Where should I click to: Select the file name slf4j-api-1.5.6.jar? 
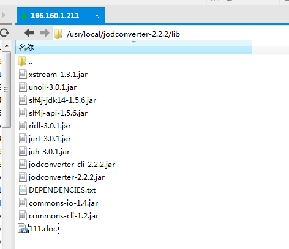click(x=58, y=113)
